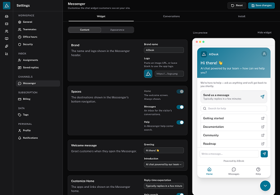Open the help center book icon in the left rail
This screenshot has width=280, height=195.
[7, 39]
